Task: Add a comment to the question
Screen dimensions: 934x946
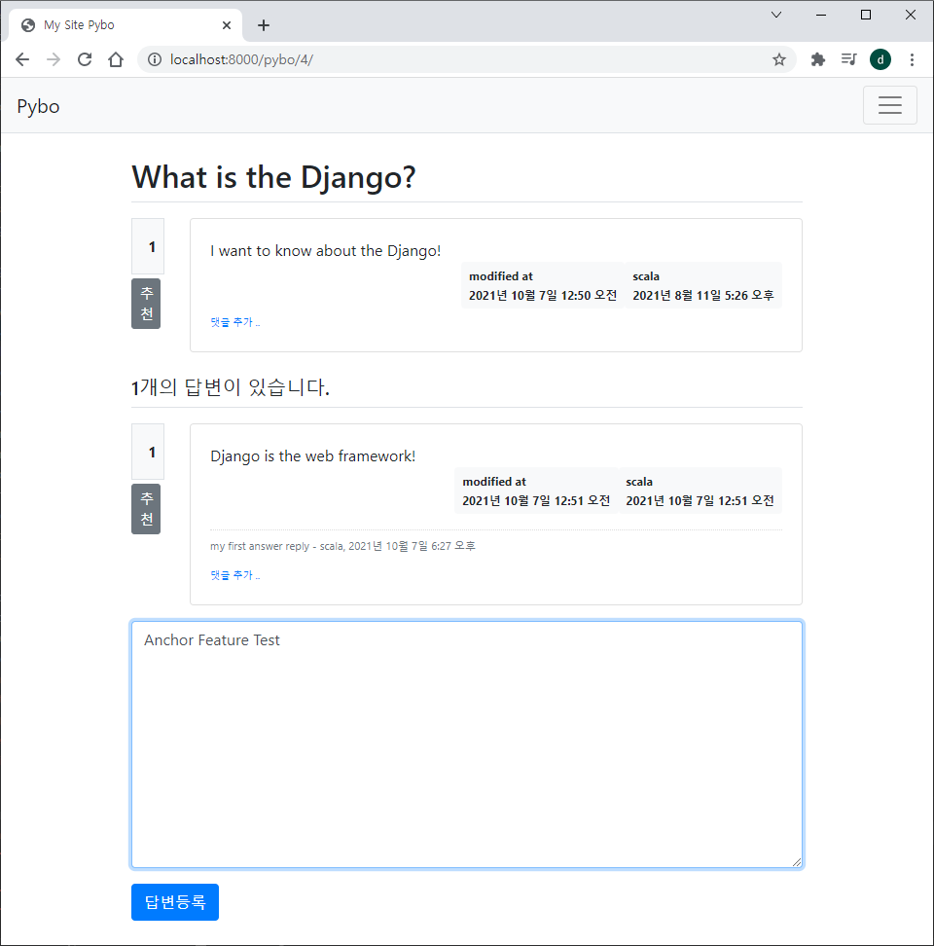Action: pyautogui.click(x=235, y=322)
